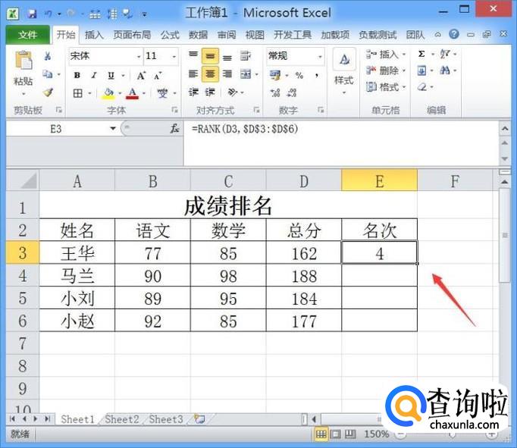Apply percent style

pyautogui.click(x=299, y=76)
